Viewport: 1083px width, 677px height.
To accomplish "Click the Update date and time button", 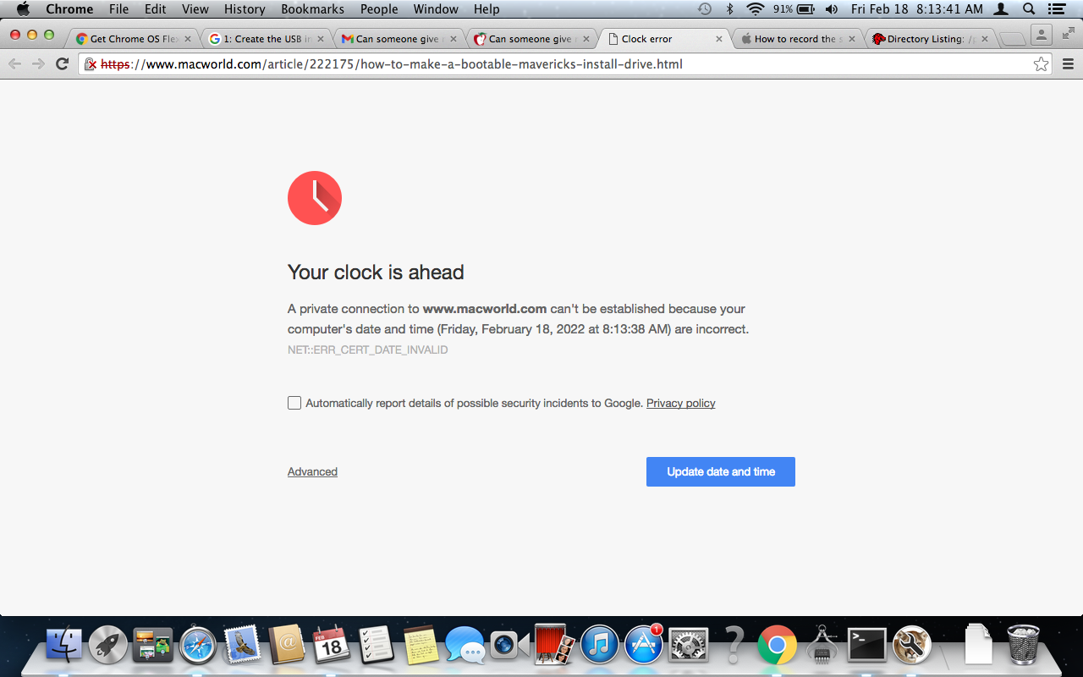I will 721,472.
